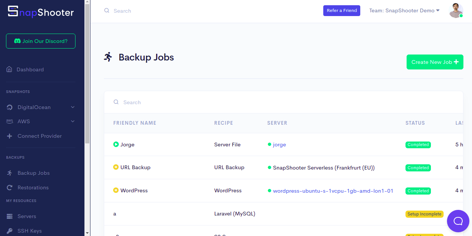Click the SnapShooter Serverless (Frankfrurt (EU)) server cell
This screenshot has width=472, height=236.
pos(324,168)
